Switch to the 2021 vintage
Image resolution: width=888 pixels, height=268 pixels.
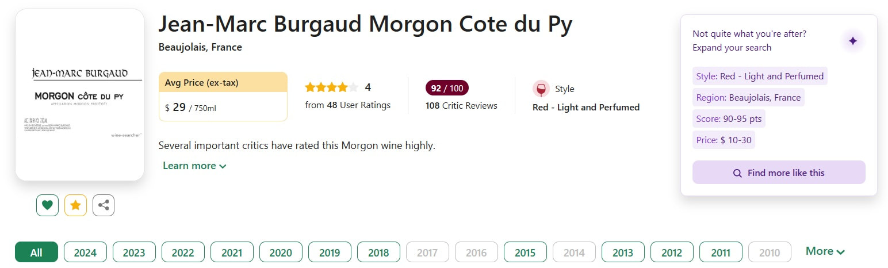click(232, 252)
